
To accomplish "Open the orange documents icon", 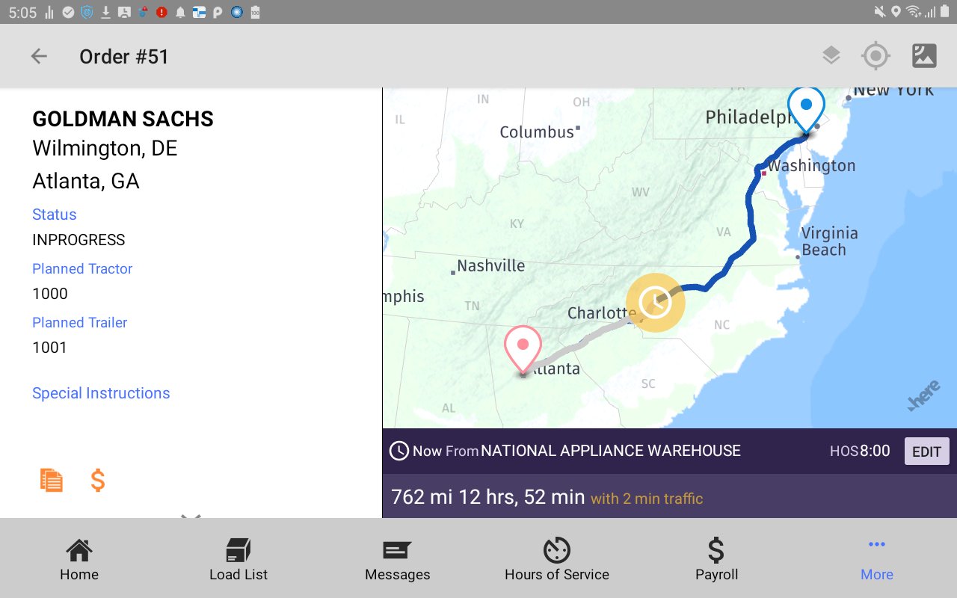I will tap(51, 480).
